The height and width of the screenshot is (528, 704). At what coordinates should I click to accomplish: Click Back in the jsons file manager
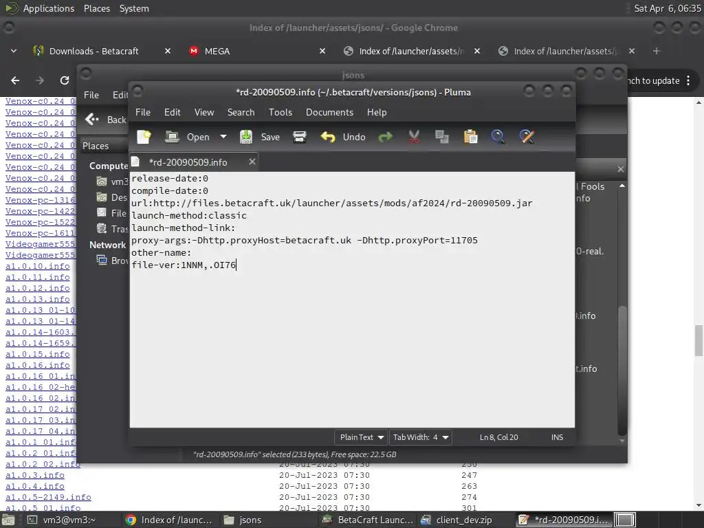coord(106,120)
